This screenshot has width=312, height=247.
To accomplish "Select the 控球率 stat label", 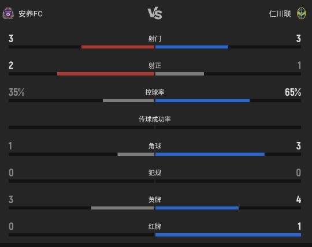I will tap(155, 92).
